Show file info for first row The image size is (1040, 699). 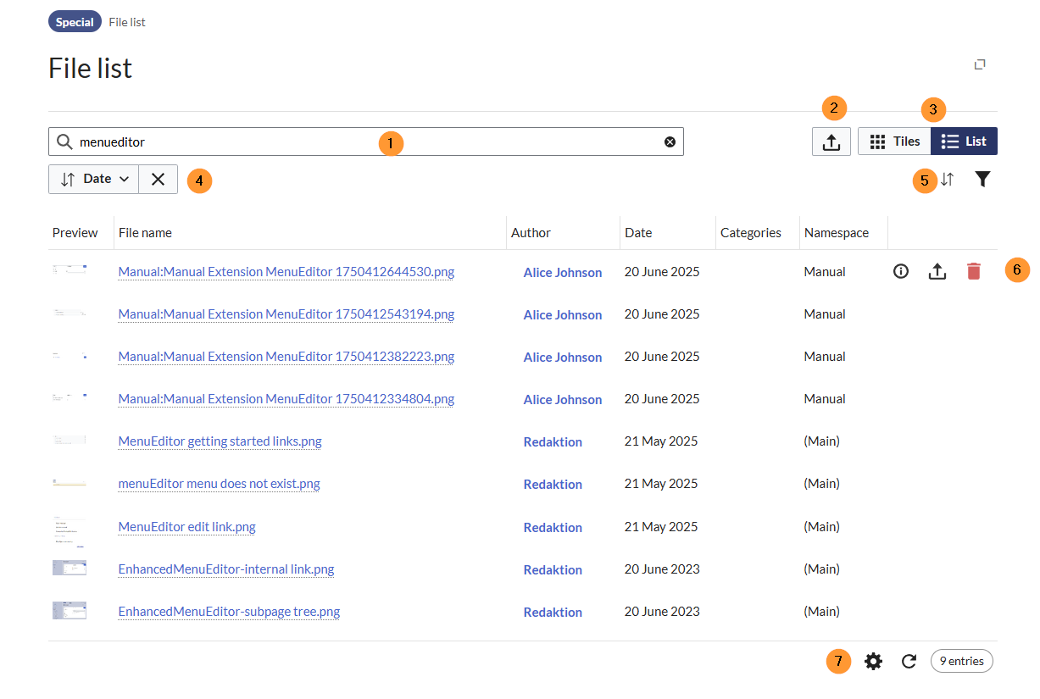901,272
